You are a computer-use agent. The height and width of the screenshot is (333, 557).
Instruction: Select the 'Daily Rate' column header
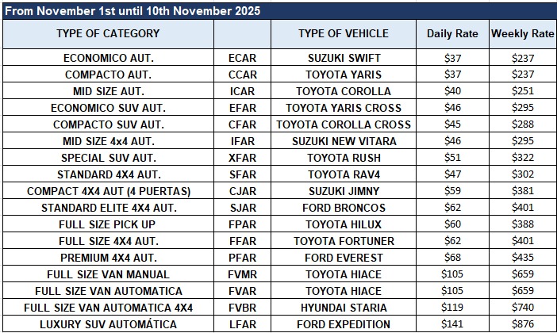[x=452, y=34]
